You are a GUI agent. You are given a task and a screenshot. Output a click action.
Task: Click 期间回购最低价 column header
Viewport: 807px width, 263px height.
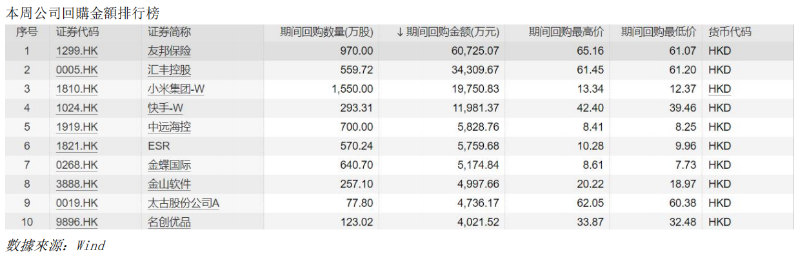659,33
